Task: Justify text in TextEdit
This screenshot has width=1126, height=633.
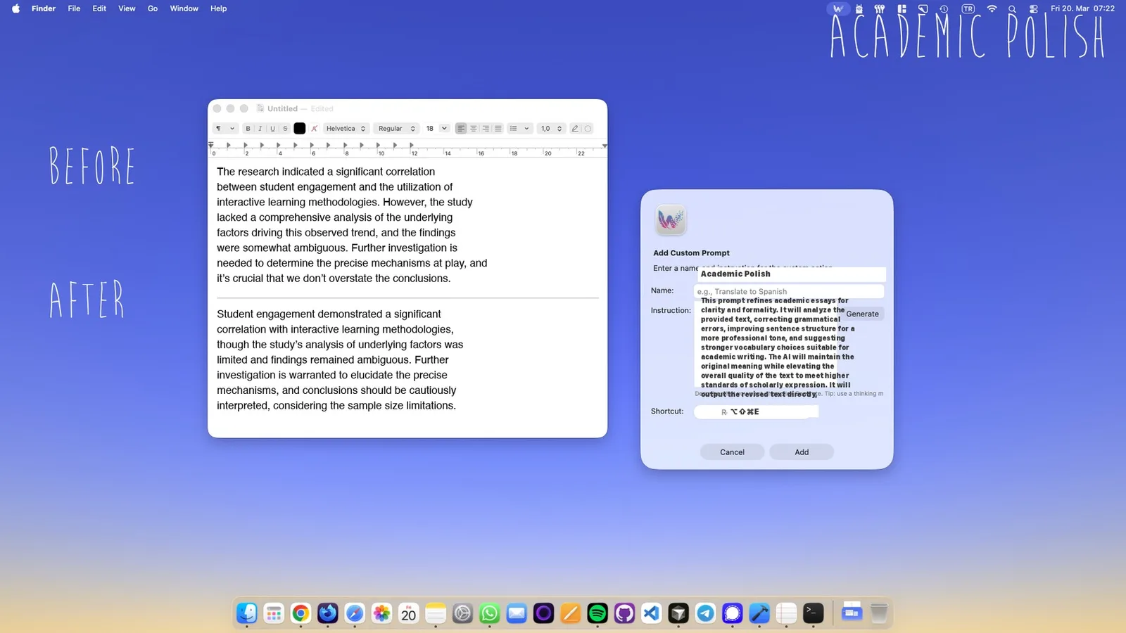Action: [x=498, y=129]
